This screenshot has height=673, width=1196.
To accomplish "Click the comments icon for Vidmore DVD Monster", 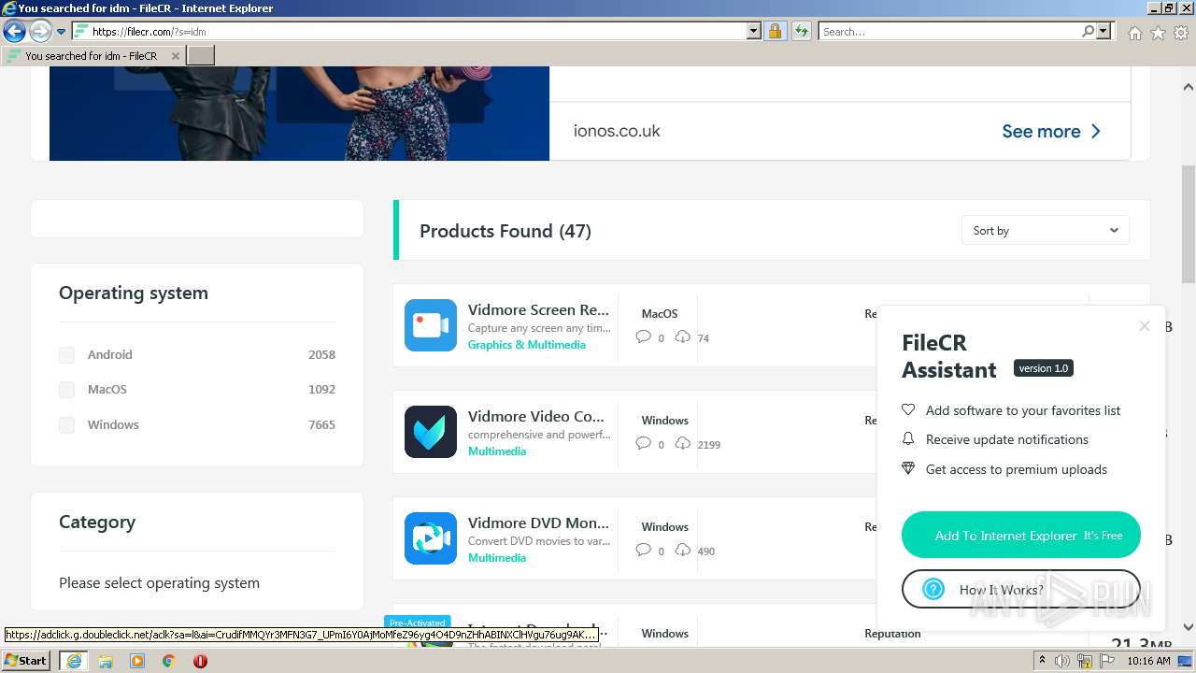I will (x=643, y=551).
